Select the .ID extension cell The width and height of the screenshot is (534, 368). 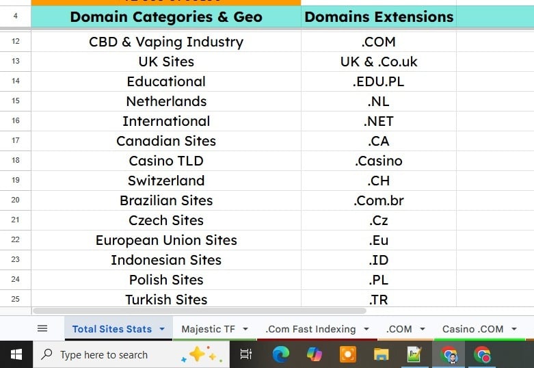pos(379,260)
